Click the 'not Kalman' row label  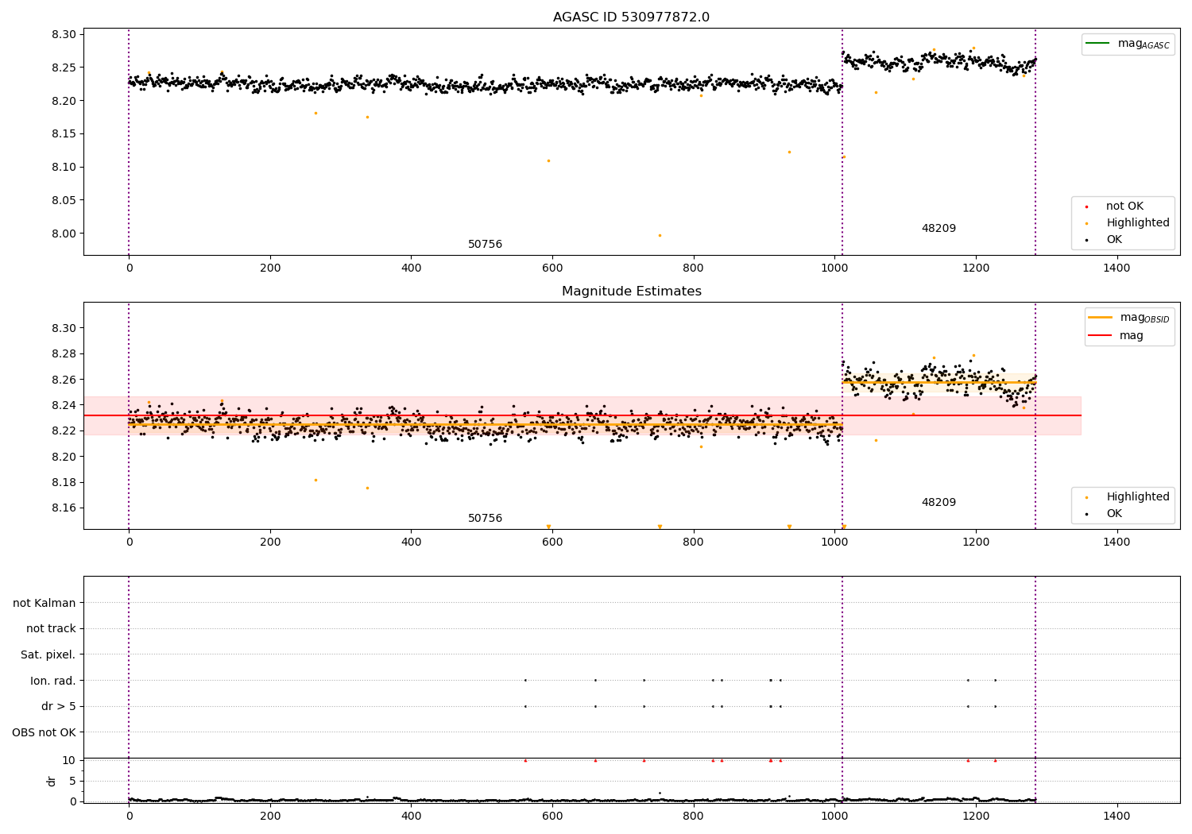[45, 604]
